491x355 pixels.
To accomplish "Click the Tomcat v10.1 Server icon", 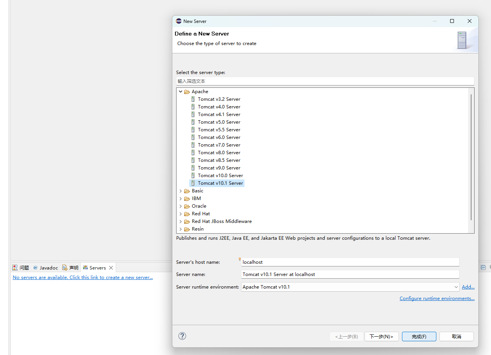I will click(x=193, y=183).
